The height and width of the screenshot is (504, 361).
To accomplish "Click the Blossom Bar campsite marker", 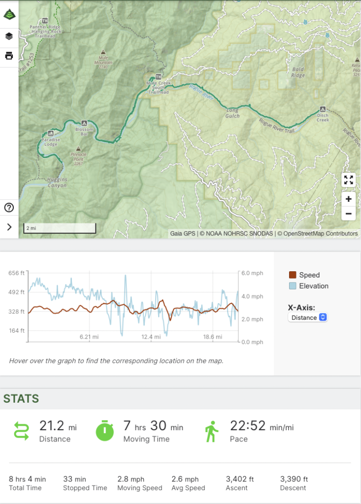I will (x=84, y=123).
